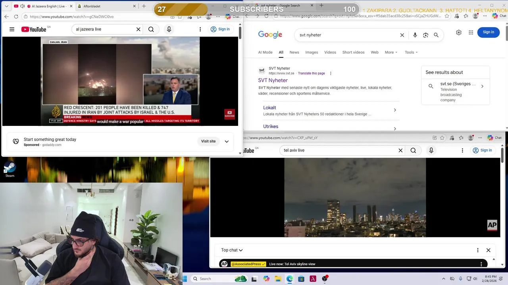Open the Utrikes sitelink
Image resolution: width=508 pixels, height=285 pixels.
pos(271,126)
